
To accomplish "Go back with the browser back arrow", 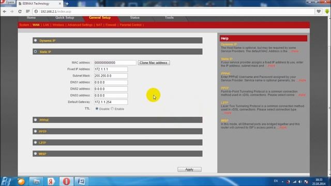I will pos(5,11).
